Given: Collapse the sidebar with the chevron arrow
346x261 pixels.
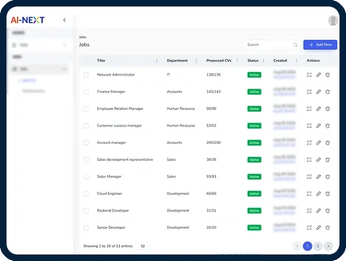Looking at the screenshot, I should (x=64, y=20).
